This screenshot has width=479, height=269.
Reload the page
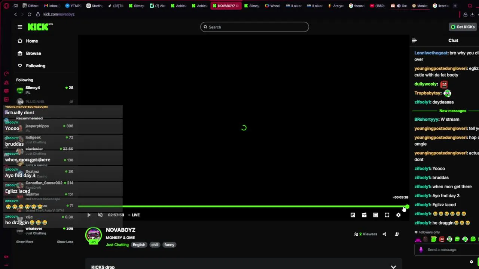29,14
